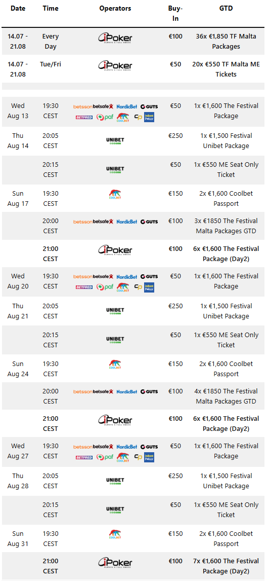Click the Coolbet logo in the Sun Aug 17 row
Image resolution: width=270 pixels, height=581 pixels.
click(115, 194)
